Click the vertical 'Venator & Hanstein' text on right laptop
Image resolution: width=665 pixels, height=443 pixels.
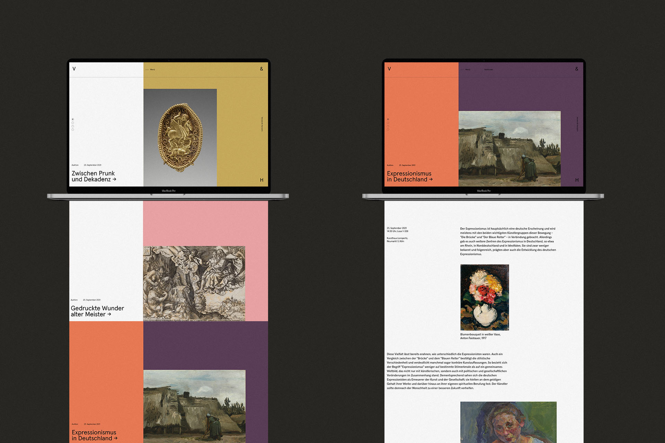click(577, 124)
